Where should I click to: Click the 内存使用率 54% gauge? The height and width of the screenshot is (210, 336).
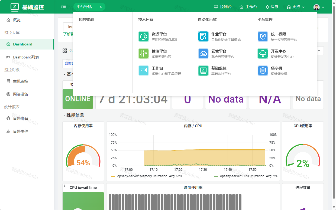coord(83,156)
